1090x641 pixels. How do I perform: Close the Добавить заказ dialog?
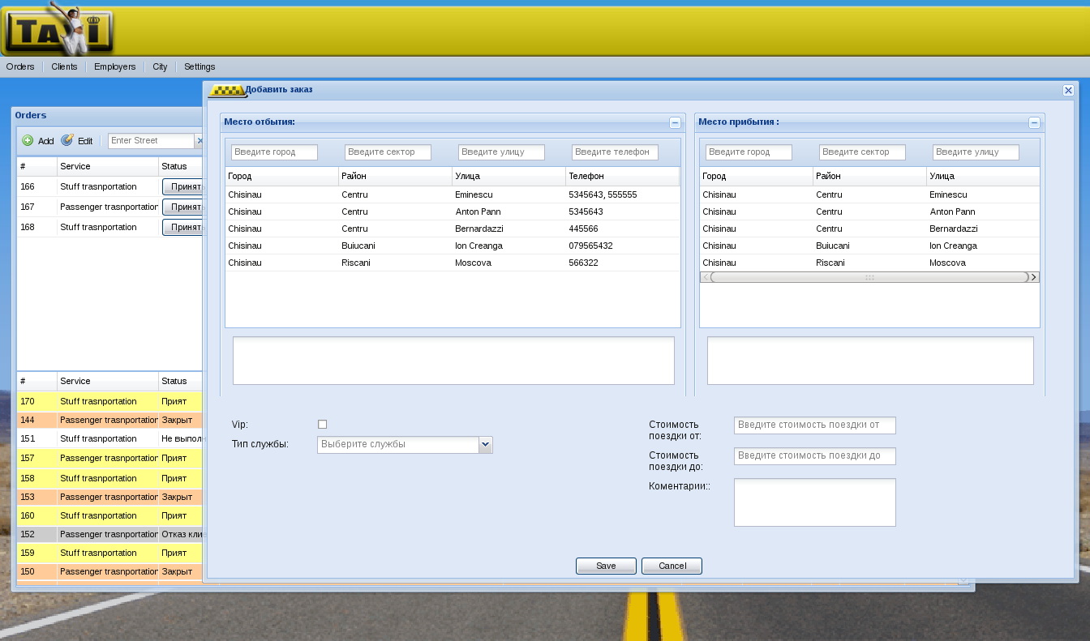(1068, 90)
